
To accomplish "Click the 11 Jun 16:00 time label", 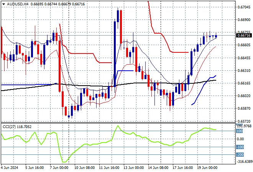I will pos(109,168).
